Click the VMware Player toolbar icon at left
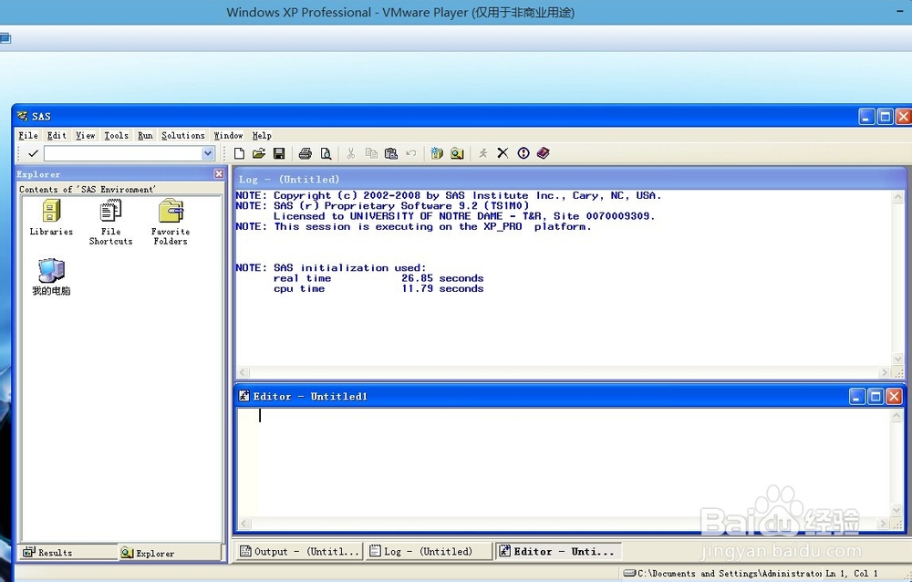Image resolution: width=912 pixels, height=582 pixels. point(5,39)
